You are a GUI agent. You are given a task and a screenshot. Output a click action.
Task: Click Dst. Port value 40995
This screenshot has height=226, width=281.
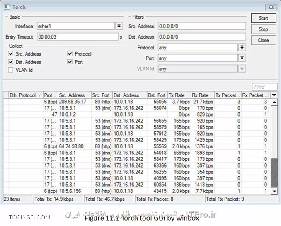click(160, 178)
